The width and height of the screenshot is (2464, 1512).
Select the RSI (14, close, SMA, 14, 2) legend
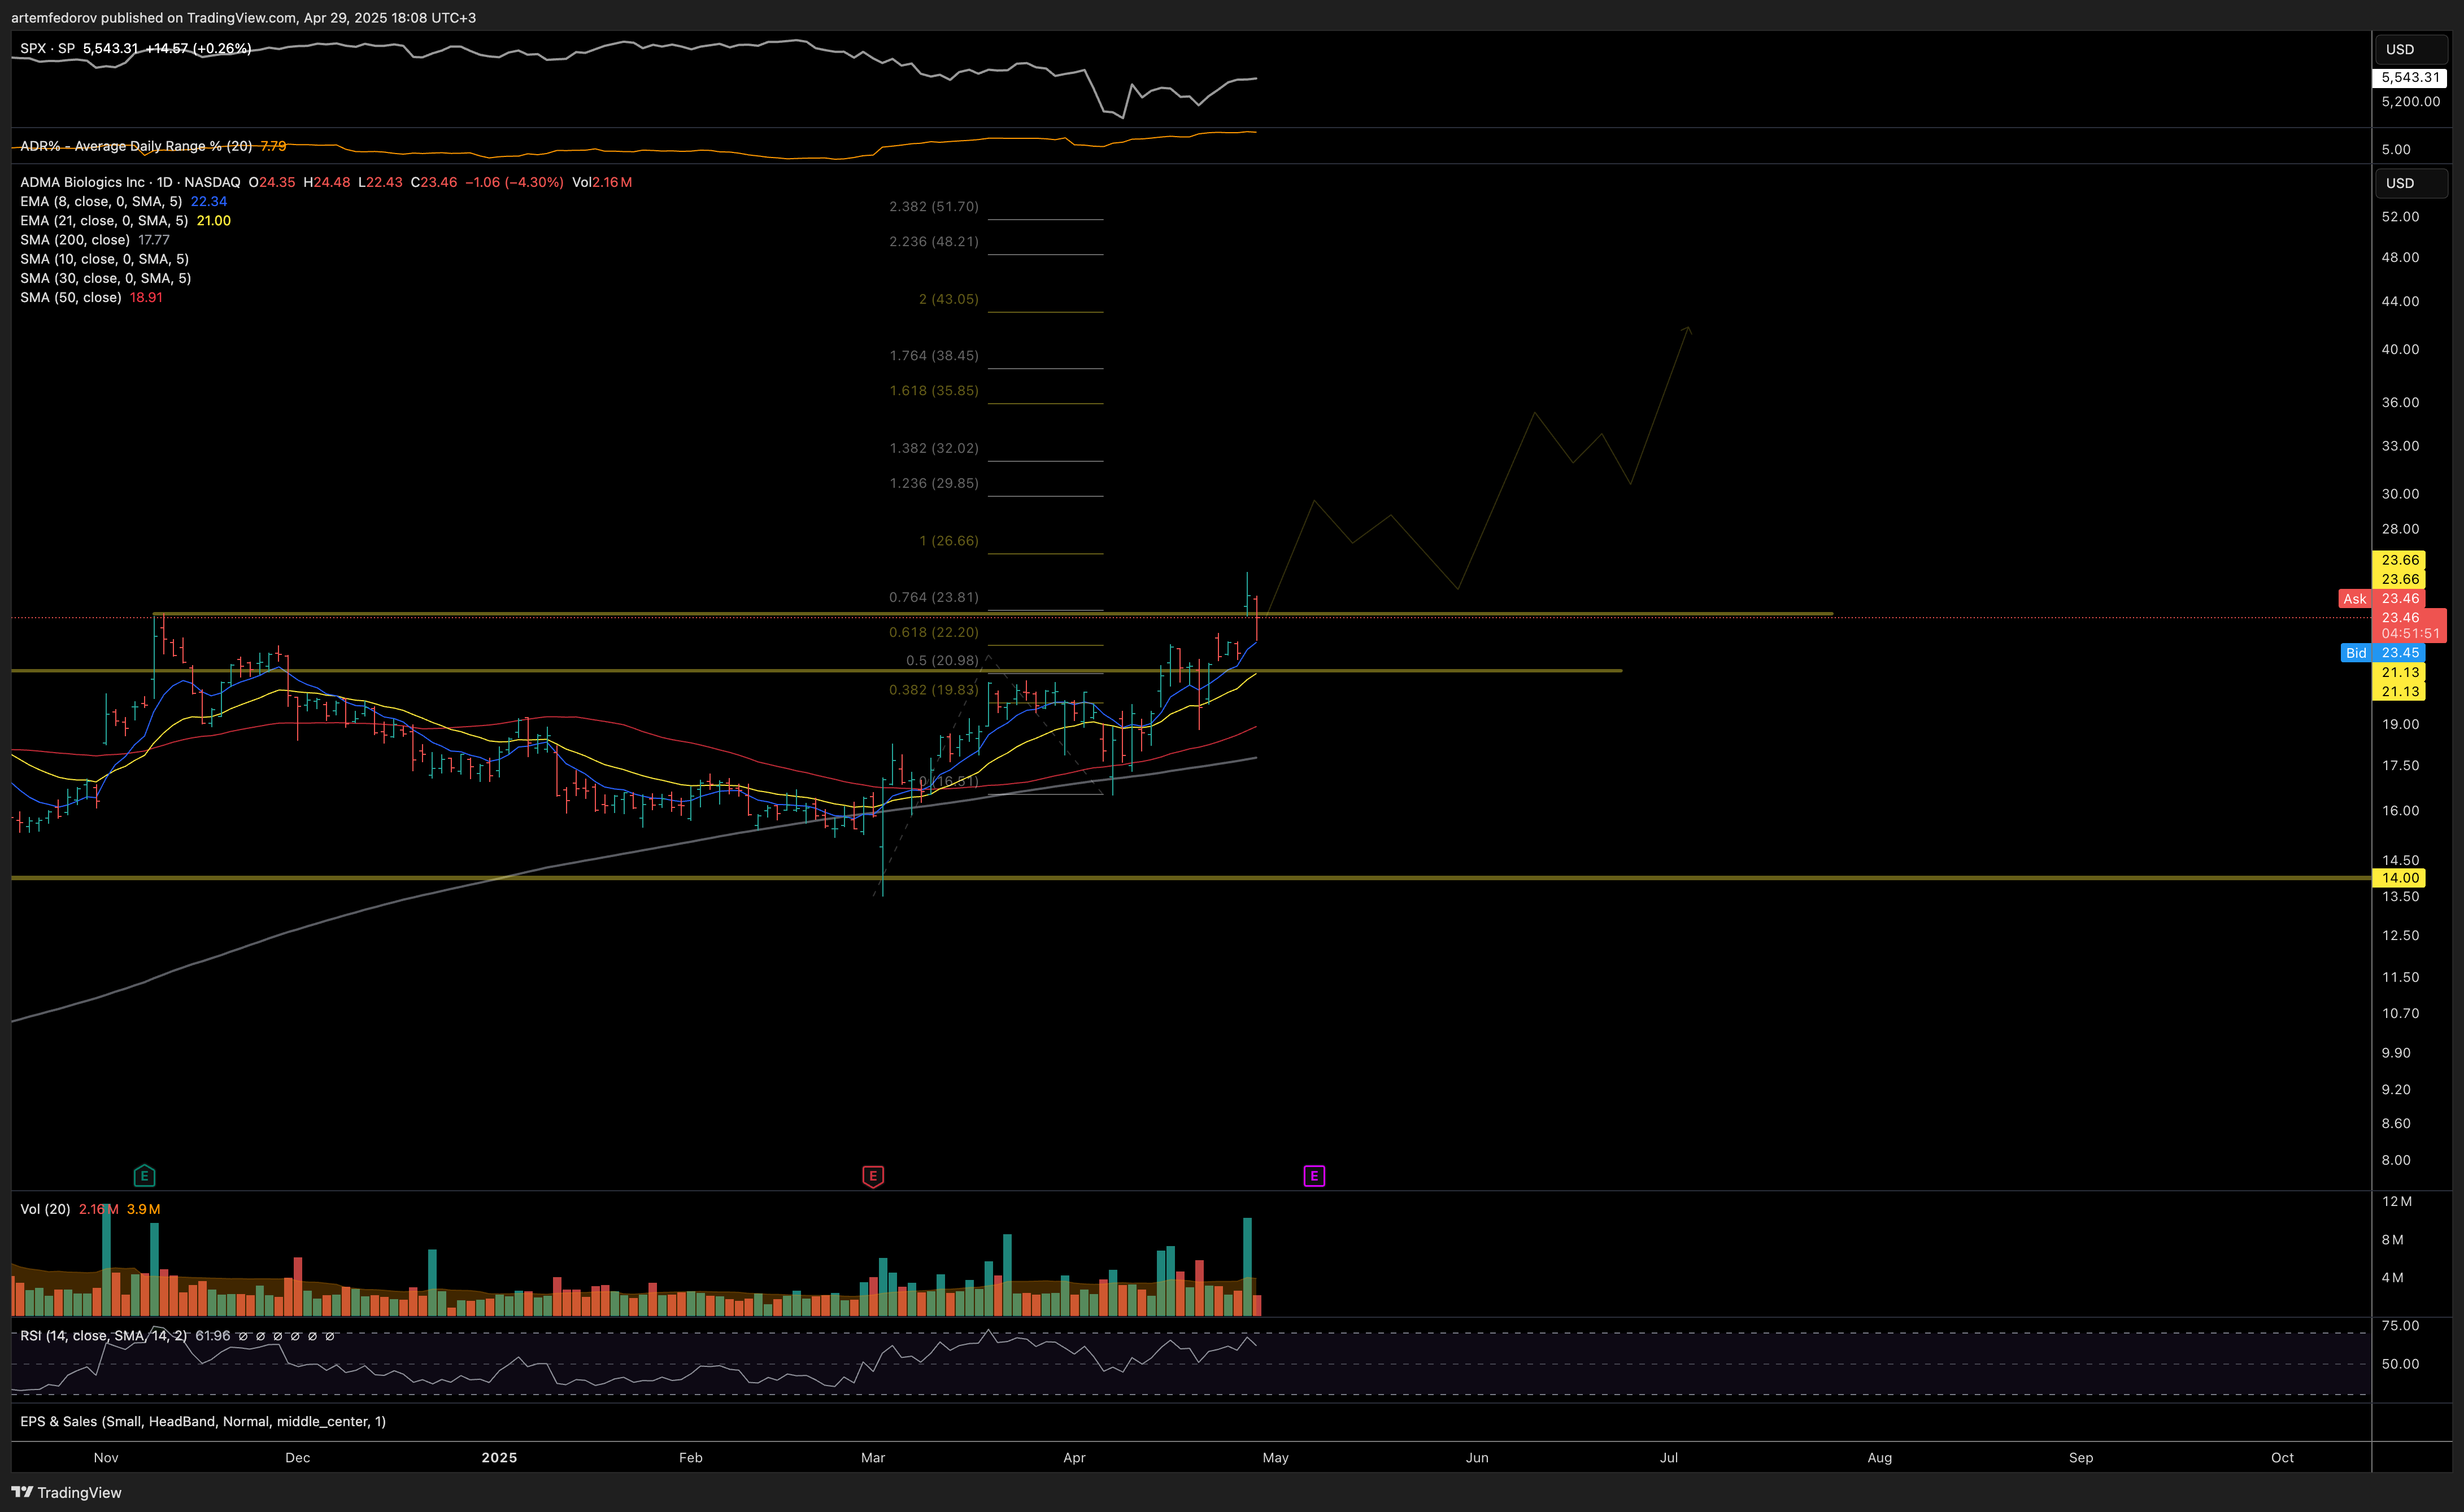[x=103, y=1335]
